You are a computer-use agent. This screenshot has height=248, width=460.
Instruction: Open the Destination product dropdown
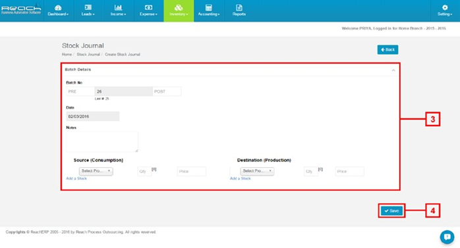(x=257, y=171)
